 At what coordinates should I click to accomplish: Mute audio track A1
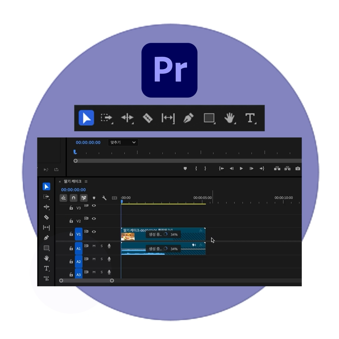[x=94, y=246]
